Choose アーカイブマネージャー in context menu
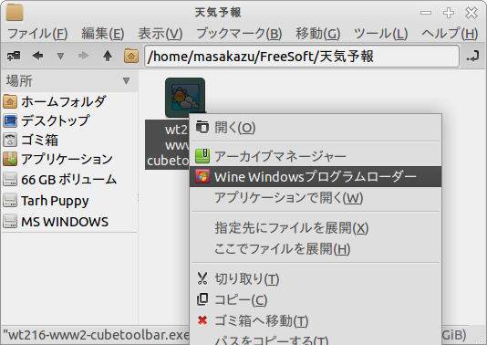Viewport: 487px width, 345px height. click(316, 156)
